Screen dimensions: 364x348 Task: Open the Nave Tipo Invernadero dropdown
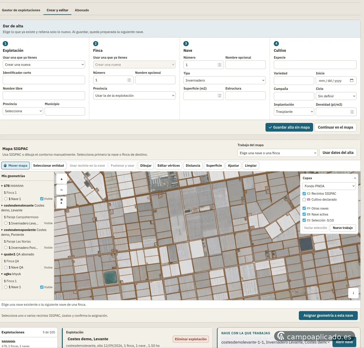pyautogui.click(x=224, y=80)
